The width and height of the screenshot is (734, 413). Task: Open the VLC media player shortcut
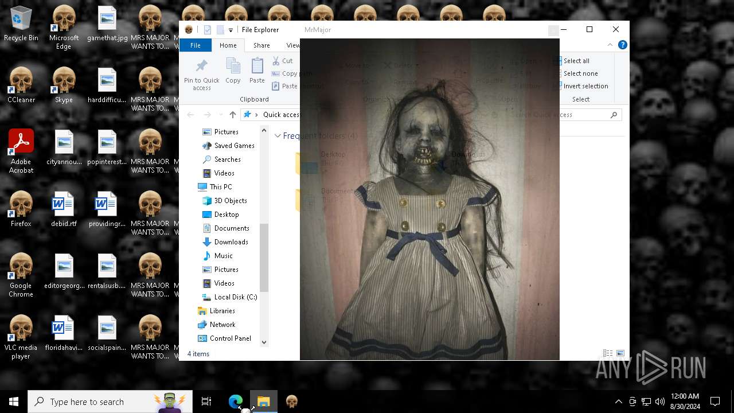tap(21, 337)
